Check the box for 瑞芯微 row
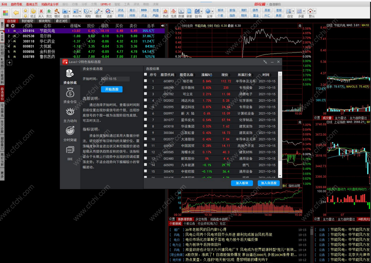371x263 pixels. [146, 81]
